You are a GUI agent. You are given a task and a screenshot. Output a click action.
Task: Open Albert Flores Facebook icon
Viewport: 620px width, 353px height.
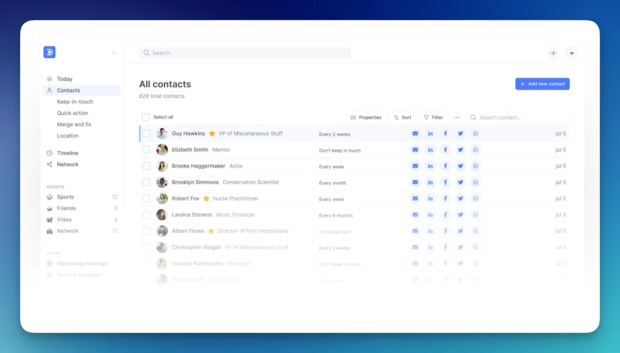pyautogui.click(x=445, y=231)
